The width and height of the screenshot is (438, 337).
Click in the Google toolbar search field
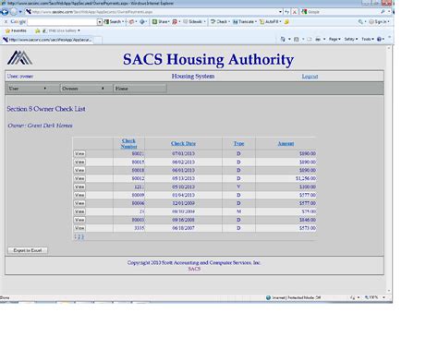tap(62, 22)
